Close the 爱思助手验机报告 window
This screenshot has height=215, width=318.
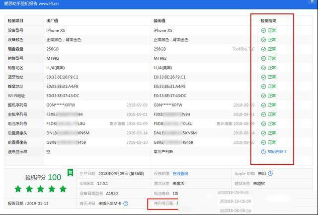point(312,1)
